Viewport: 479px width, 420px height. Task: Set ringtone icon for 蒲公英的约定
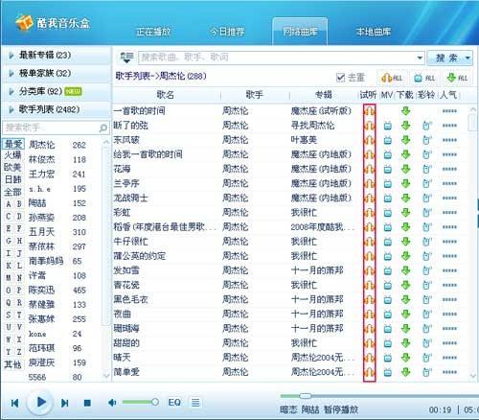pyautogui.click(x=426, y=256)
